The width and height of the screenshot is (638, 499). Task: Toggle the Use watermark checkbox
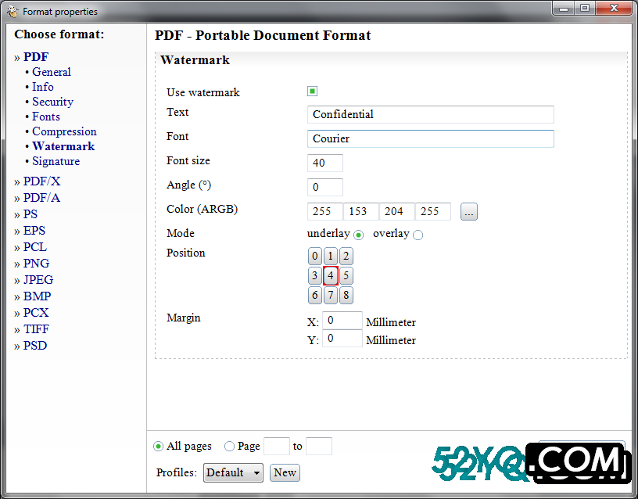point(312,92)
